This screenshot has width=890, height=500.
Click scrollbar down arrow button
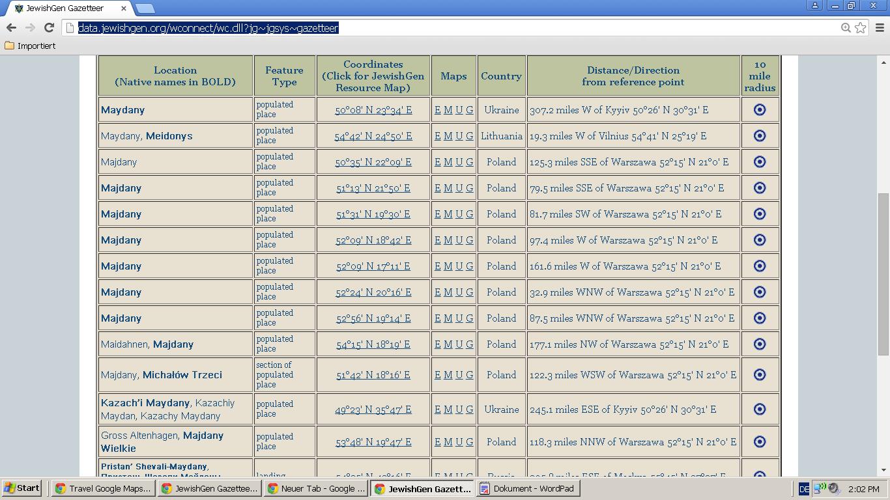[x=883, y=470]
